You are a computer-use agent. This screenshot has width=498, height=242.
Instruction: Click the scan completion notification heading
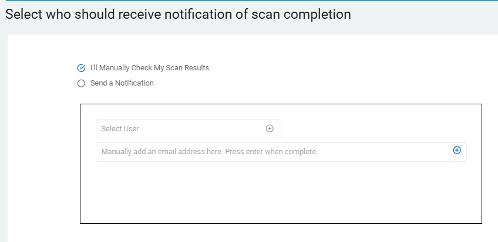click(x=178, y=14)
